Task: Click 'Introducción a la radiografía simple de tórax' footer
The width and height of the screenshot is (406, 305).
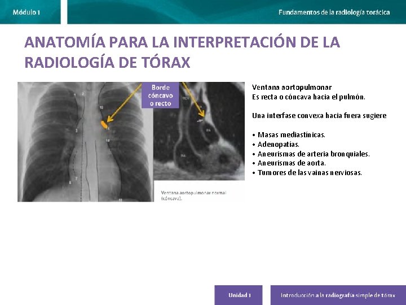Action: tap(338, 295)
